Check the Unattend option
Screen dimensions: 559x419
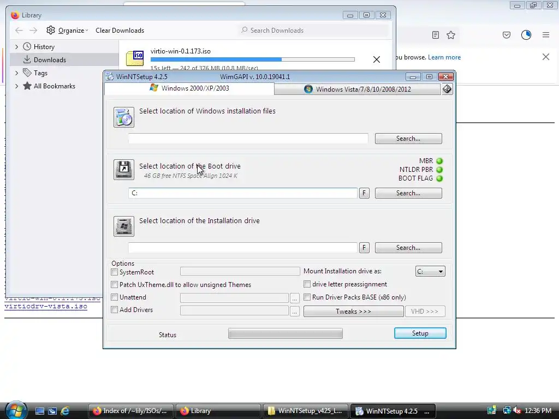115,297
